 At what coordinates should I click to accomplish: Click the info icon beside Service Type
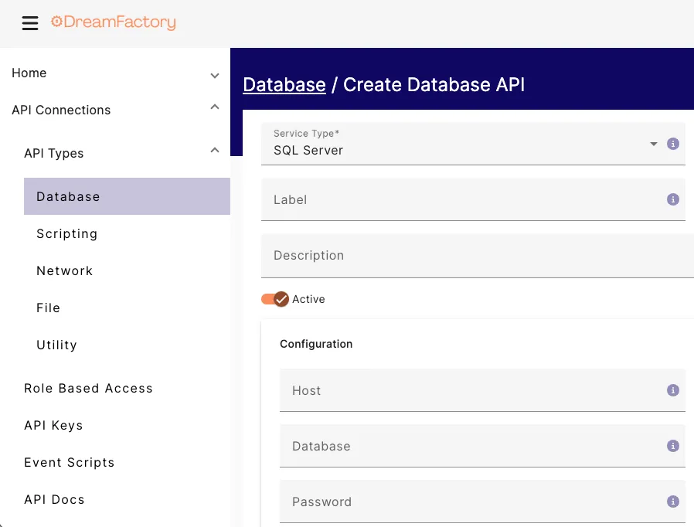pos(672,144)
